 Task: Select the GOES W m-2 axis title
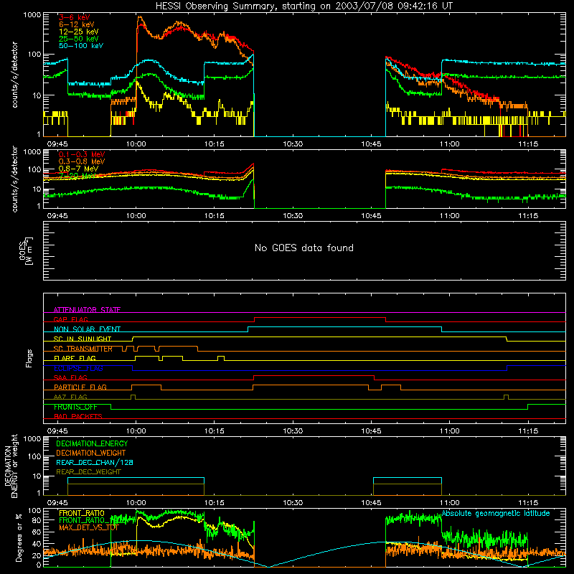tap(26, 250)
